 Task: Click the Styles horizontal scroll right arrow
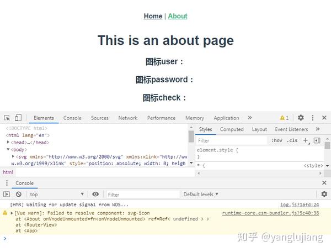point(320,173)
